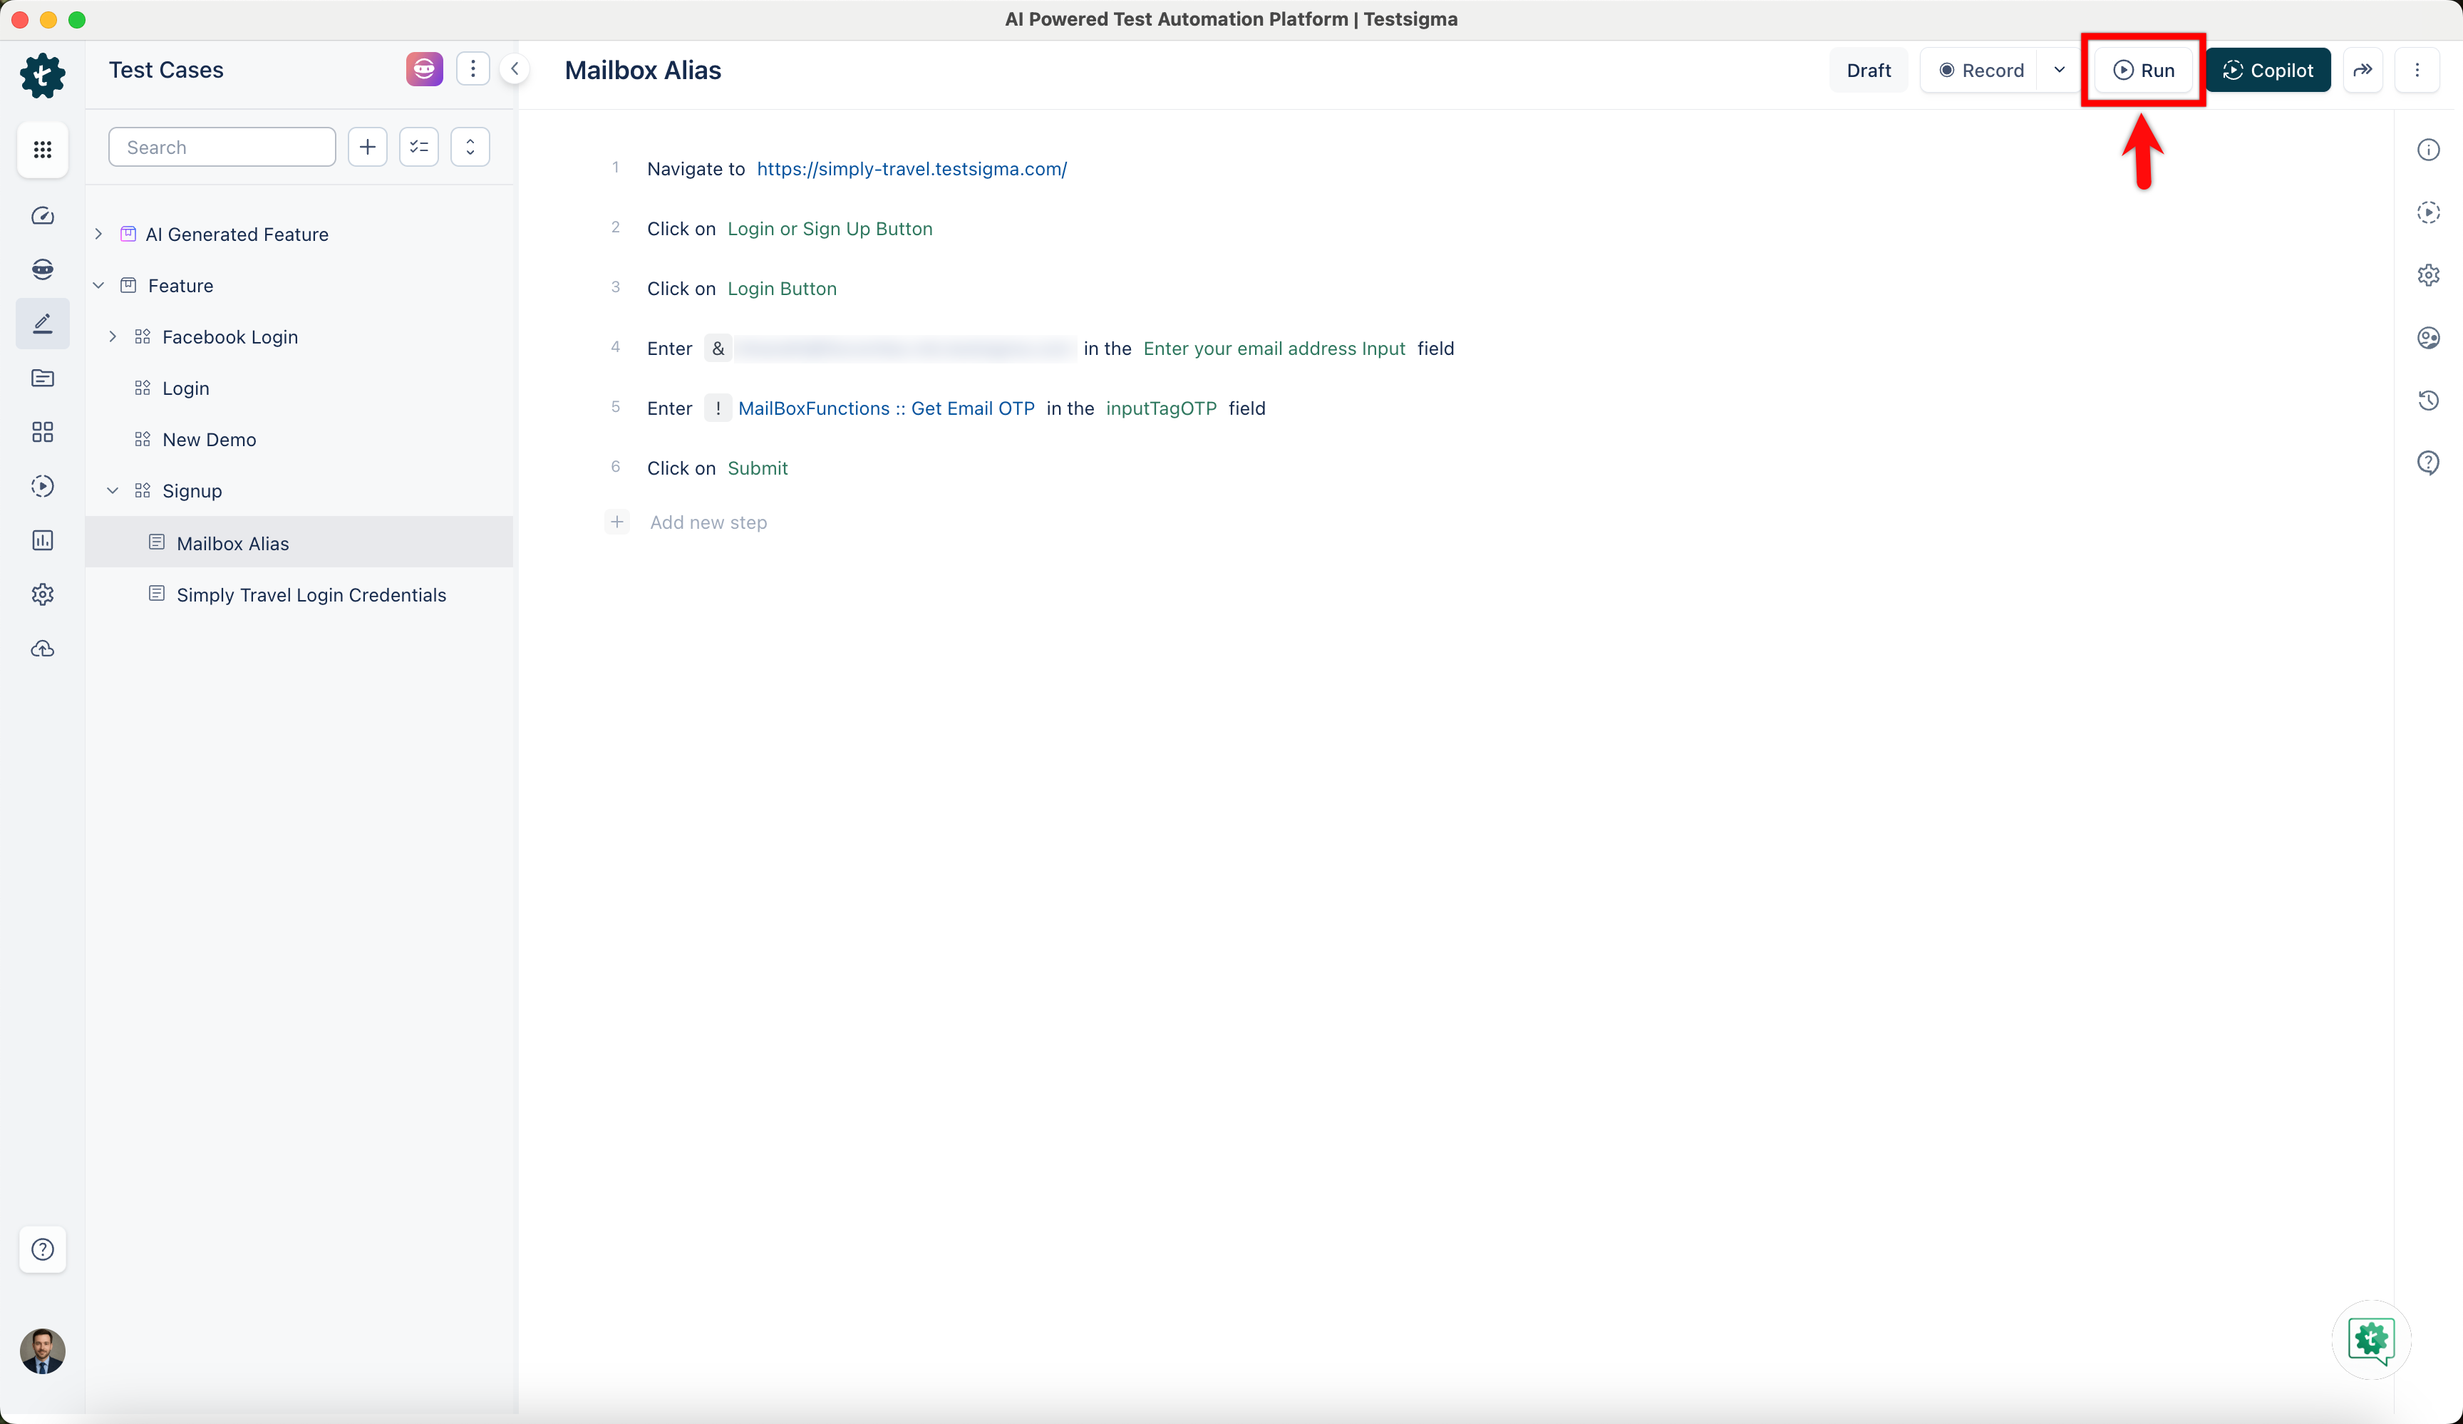This screenshot has width=2463, height=1424.
Task: Open the cloud upload icon in sidebar
Action: (42, 649)
